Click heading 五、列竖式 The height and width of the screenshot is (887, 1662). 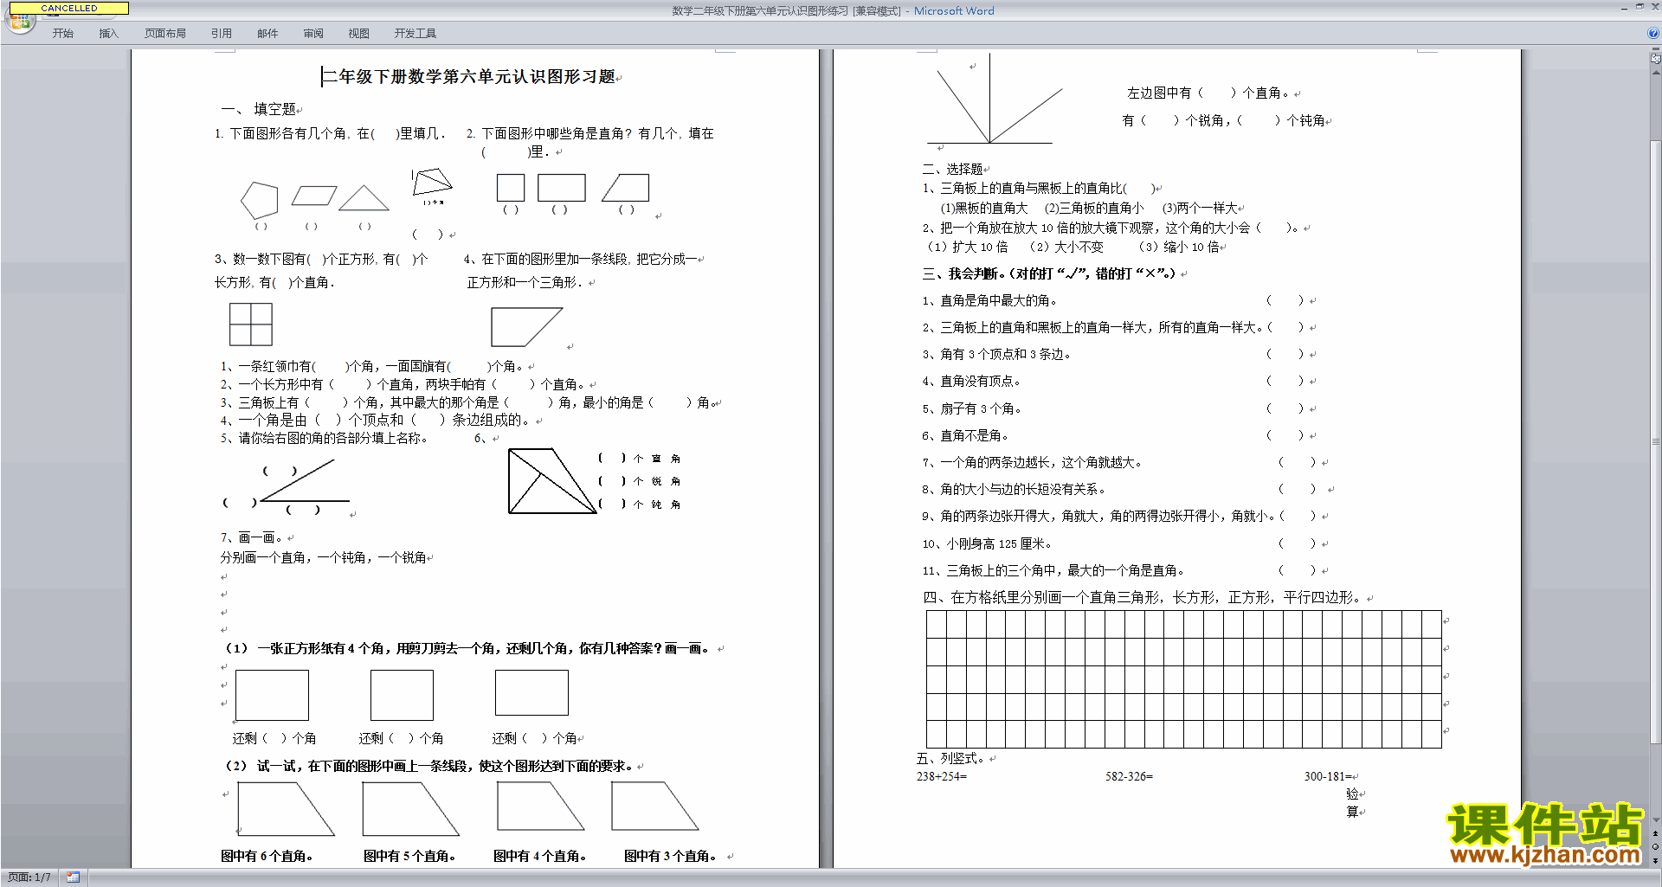[950, 758]
